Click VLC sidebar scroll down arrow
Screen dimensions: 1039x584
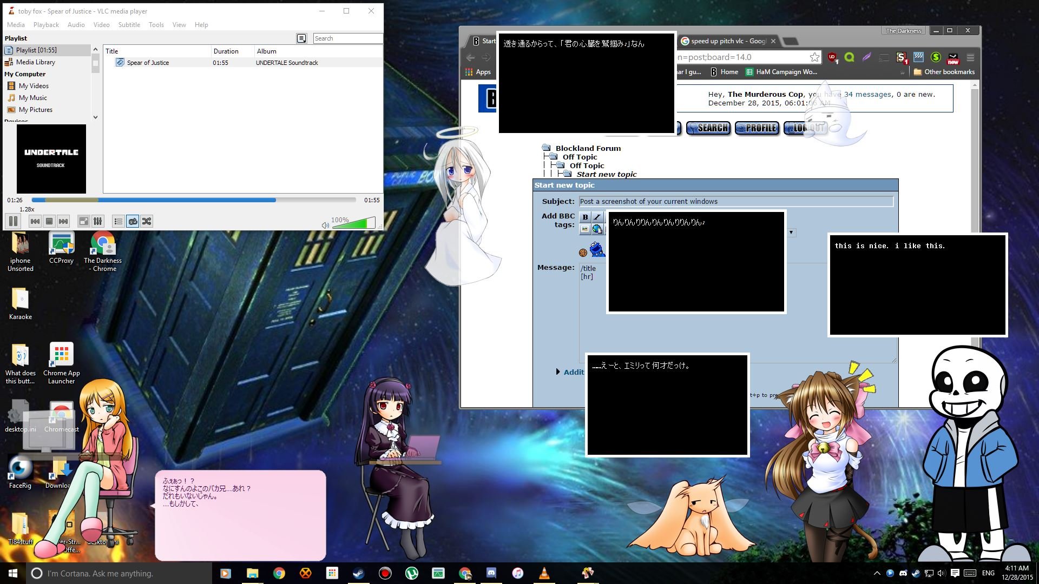(x=96, y=117)
